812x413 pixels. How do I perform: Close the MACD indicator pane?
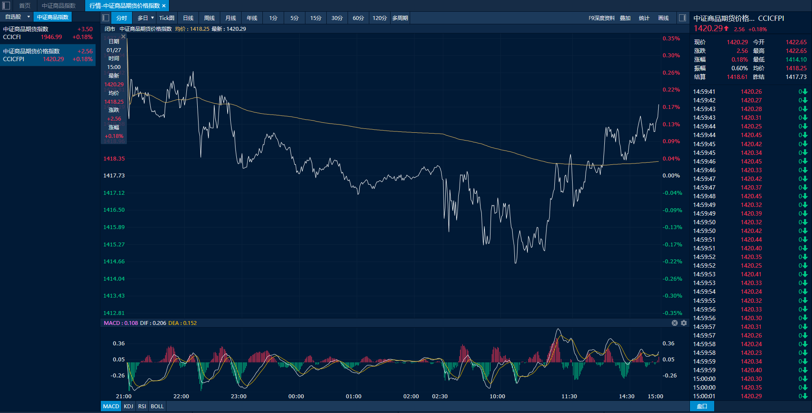[675, 323]
